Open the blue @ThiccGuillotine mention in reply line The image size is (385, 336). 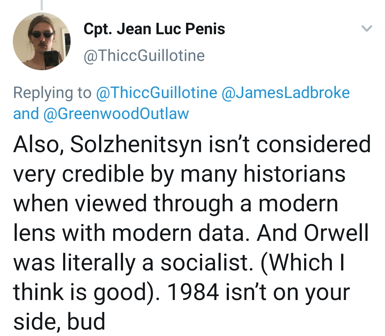point(156,93)
